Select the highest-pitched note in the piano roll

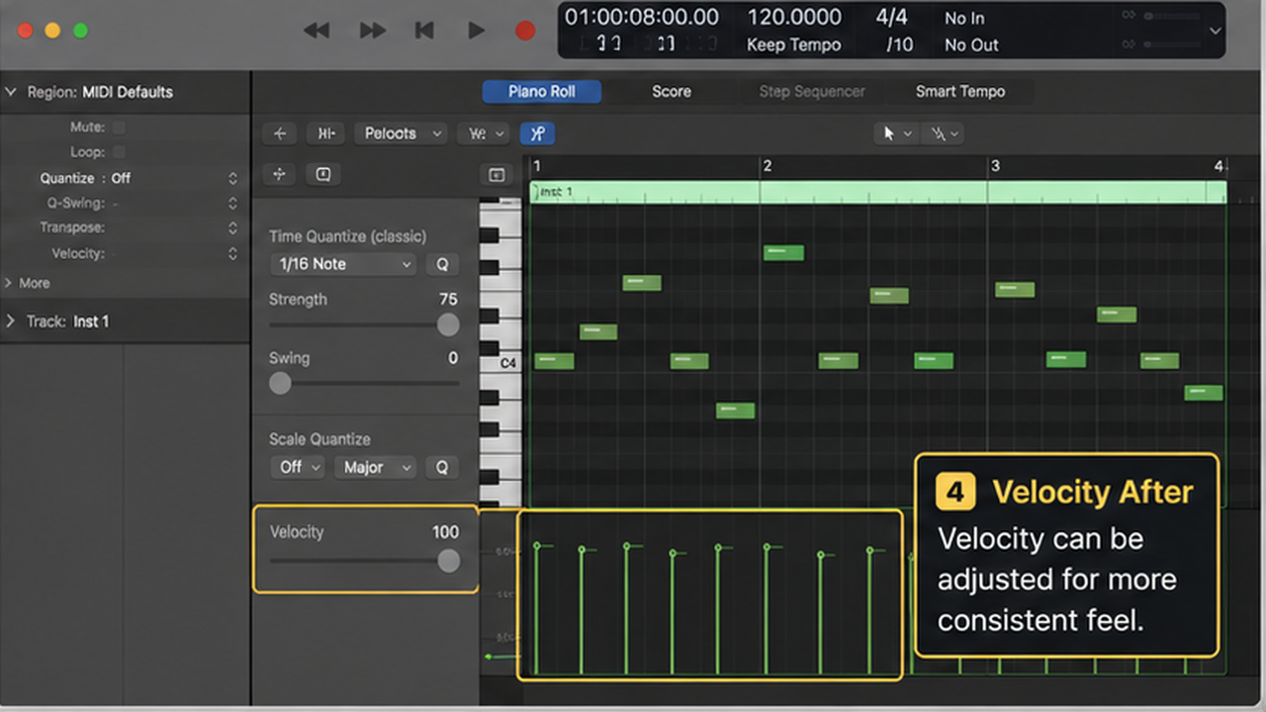783,253
